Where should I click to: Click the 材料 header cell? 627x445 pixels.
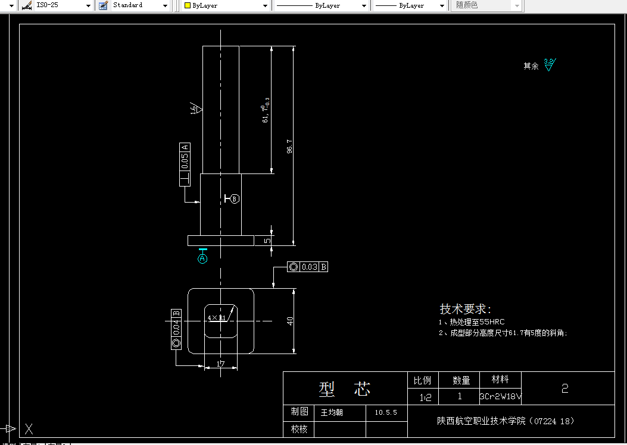coord(500,379)
